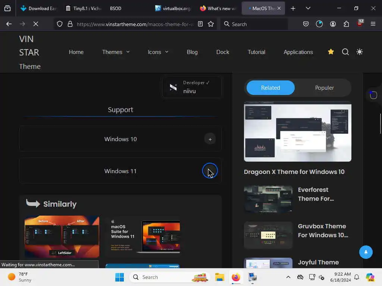Click the yellow star favorites icon on site
Screen dimensions: 382x286
point(331,51)
